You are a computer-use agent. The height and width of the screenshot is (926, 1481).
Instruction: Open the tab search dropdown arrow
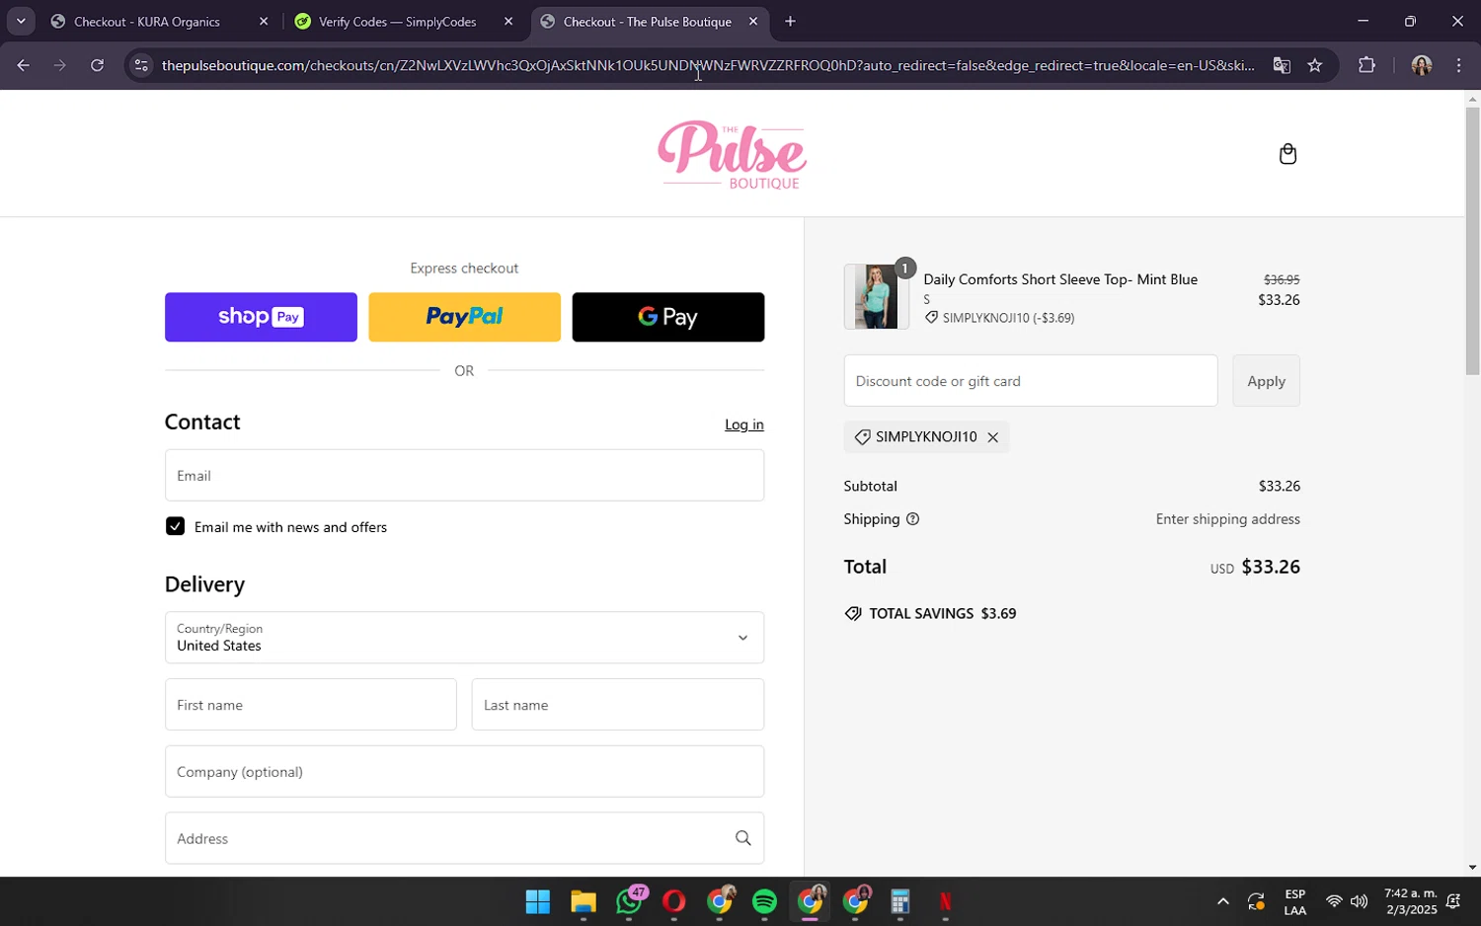[x=21, y=21]
